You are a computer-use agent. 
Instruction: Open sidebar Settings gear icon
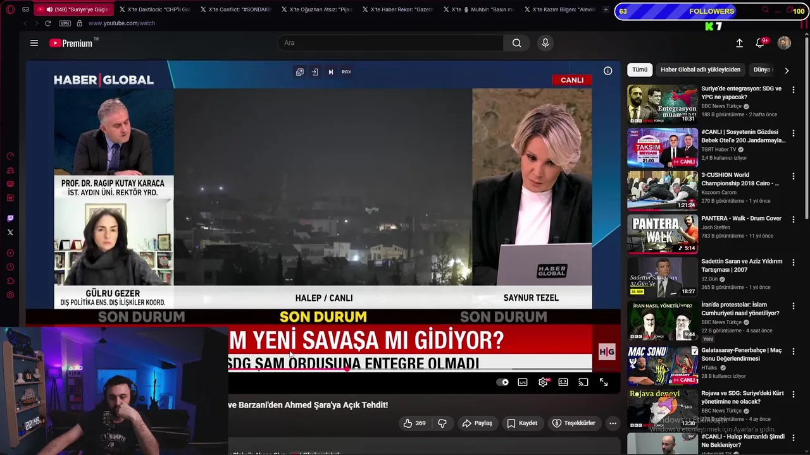coord(10,295)
